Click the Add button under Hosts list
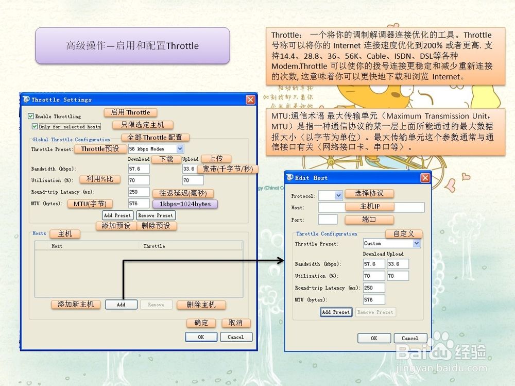515x386 pixels. point(121,305)
